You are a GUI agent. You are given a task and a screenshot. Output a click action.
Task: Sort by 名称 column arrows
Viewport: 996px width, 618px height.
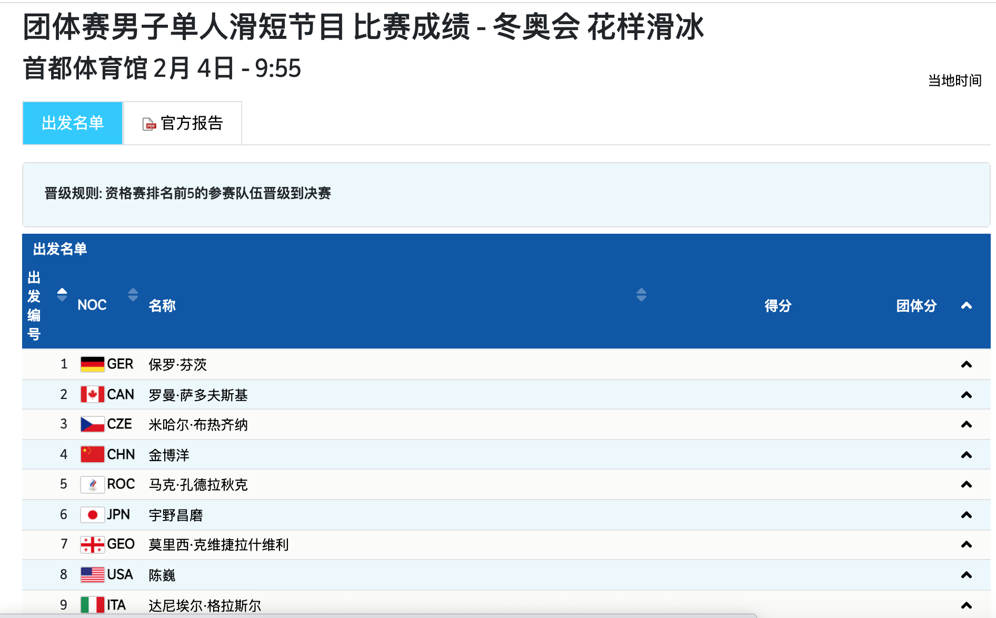coord(641,295)
